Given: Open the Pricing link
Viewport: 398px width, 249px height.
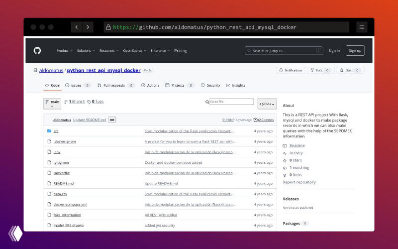Looking at the screenshot, I should (x=181, y=51).
